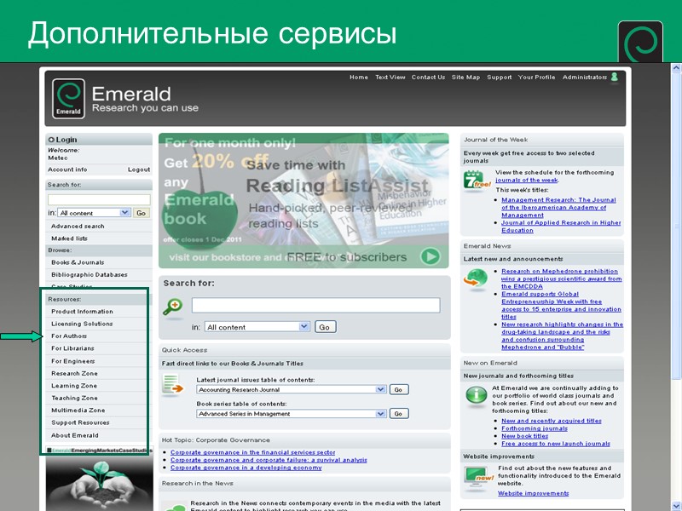Open Product Information resource
Screen dimensions: 682x511
[82, 312]
